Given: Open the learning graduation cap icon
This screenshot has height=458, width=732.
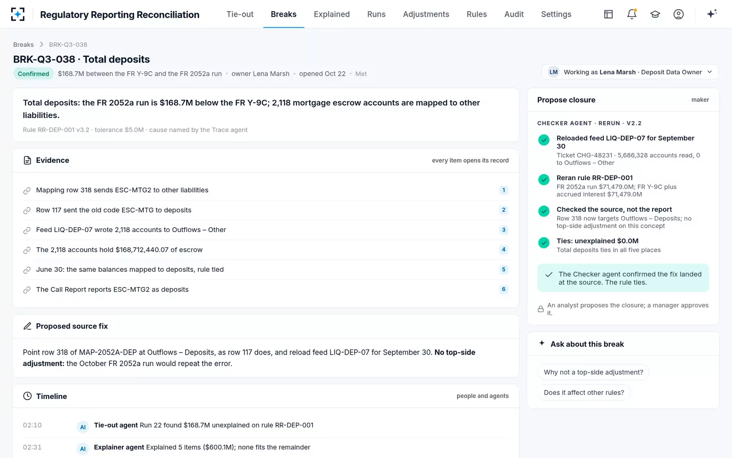Looking at the screenshot, I should pyautogui.click(x=655, y=14).
